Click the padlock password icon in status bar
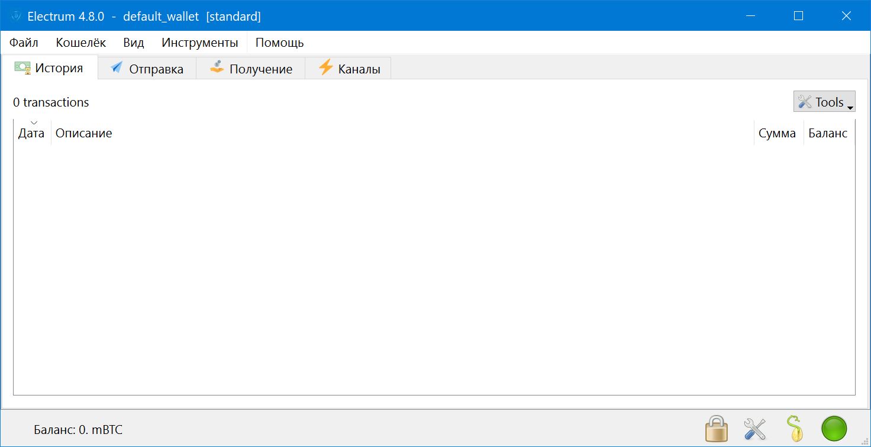Screen dimensions: 871x447 point(716,429)
